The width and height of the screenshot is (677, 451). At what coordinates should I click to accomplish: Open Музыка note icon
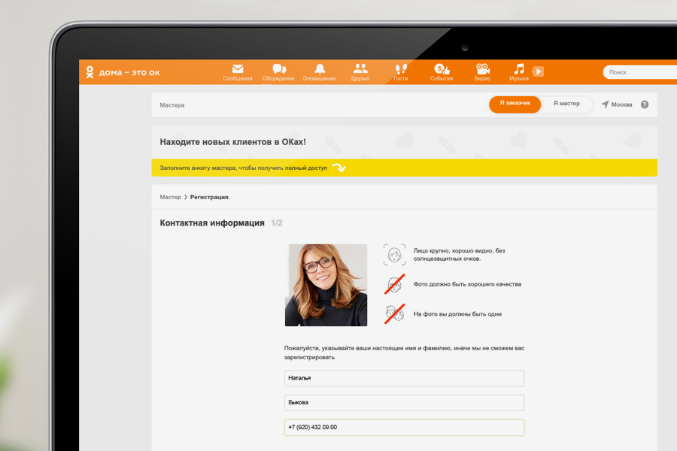[x=519, y=68]
